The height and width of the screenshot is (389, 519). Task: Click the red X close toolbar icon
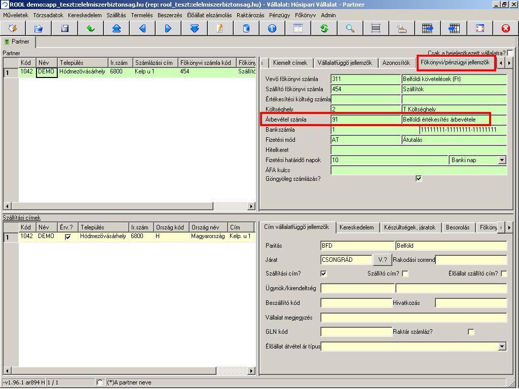point(505,28)
